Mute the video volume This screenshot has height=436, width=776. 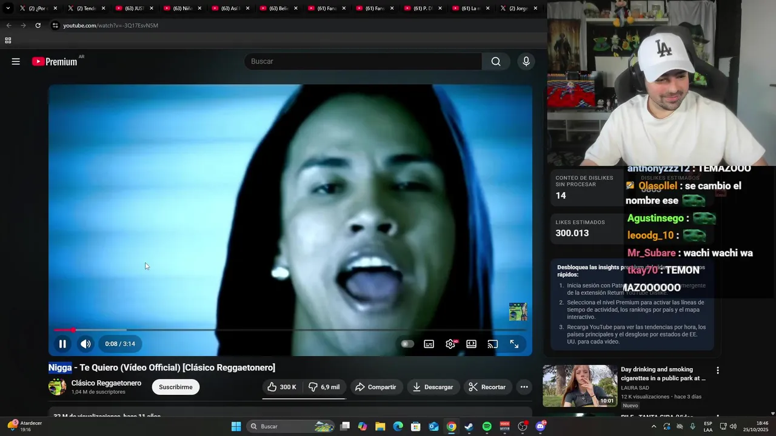(x=85, y=344)
